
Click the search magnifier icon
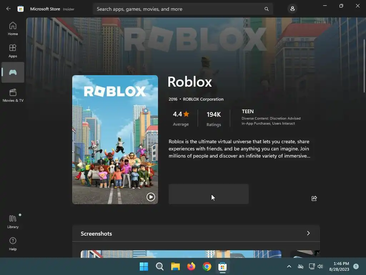coord(266,9)
